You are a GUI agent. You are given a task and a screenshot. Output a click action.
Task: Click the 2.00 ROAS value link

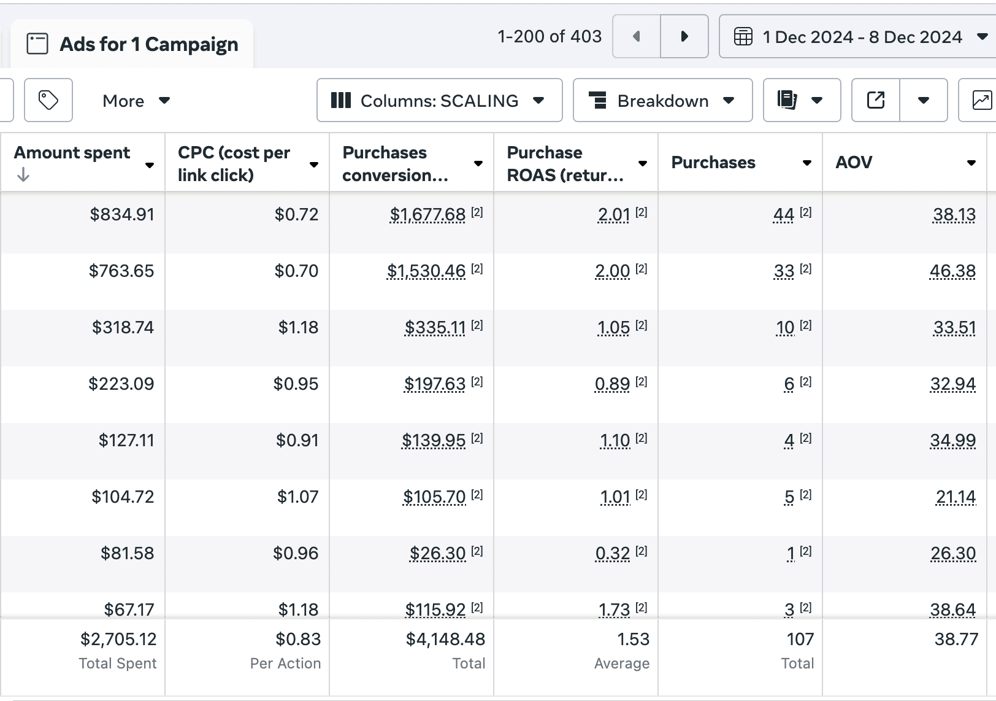coord(612,271)
